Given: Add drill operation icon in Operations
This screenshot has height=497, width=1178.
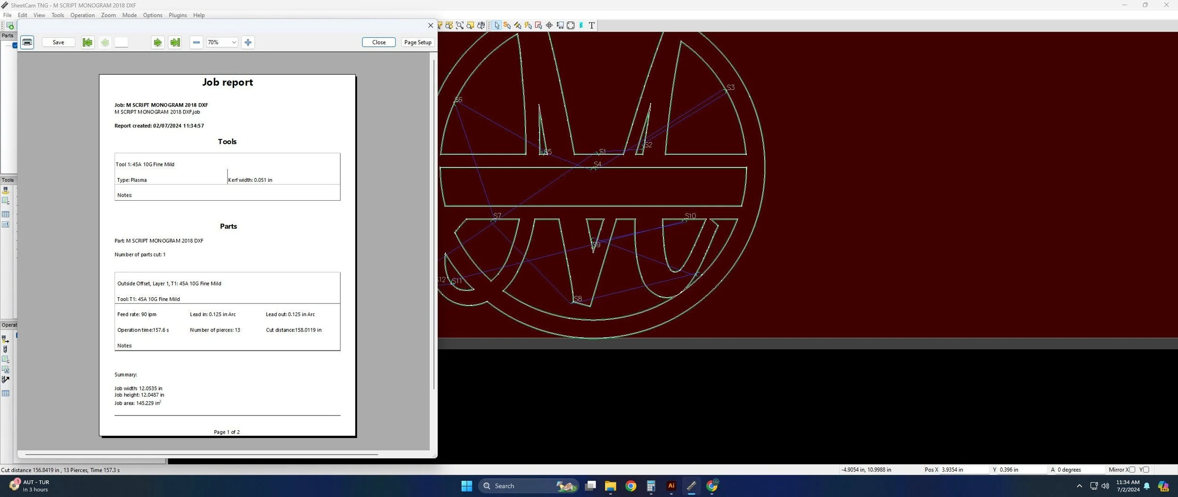Looking at the screenshot, I should [x=6, y=350].
